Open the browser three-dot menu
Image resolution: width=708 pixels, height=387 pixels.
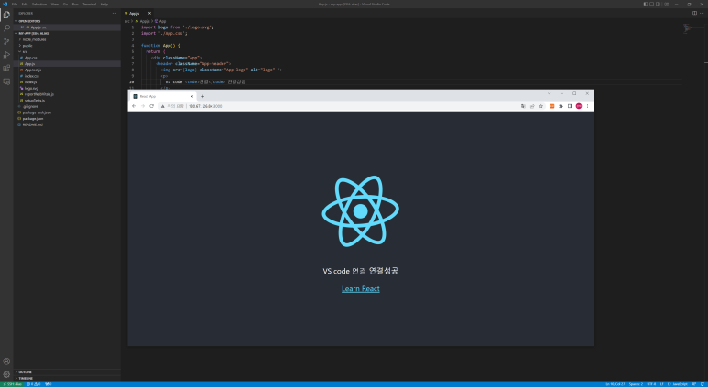(x=587, y=106)
